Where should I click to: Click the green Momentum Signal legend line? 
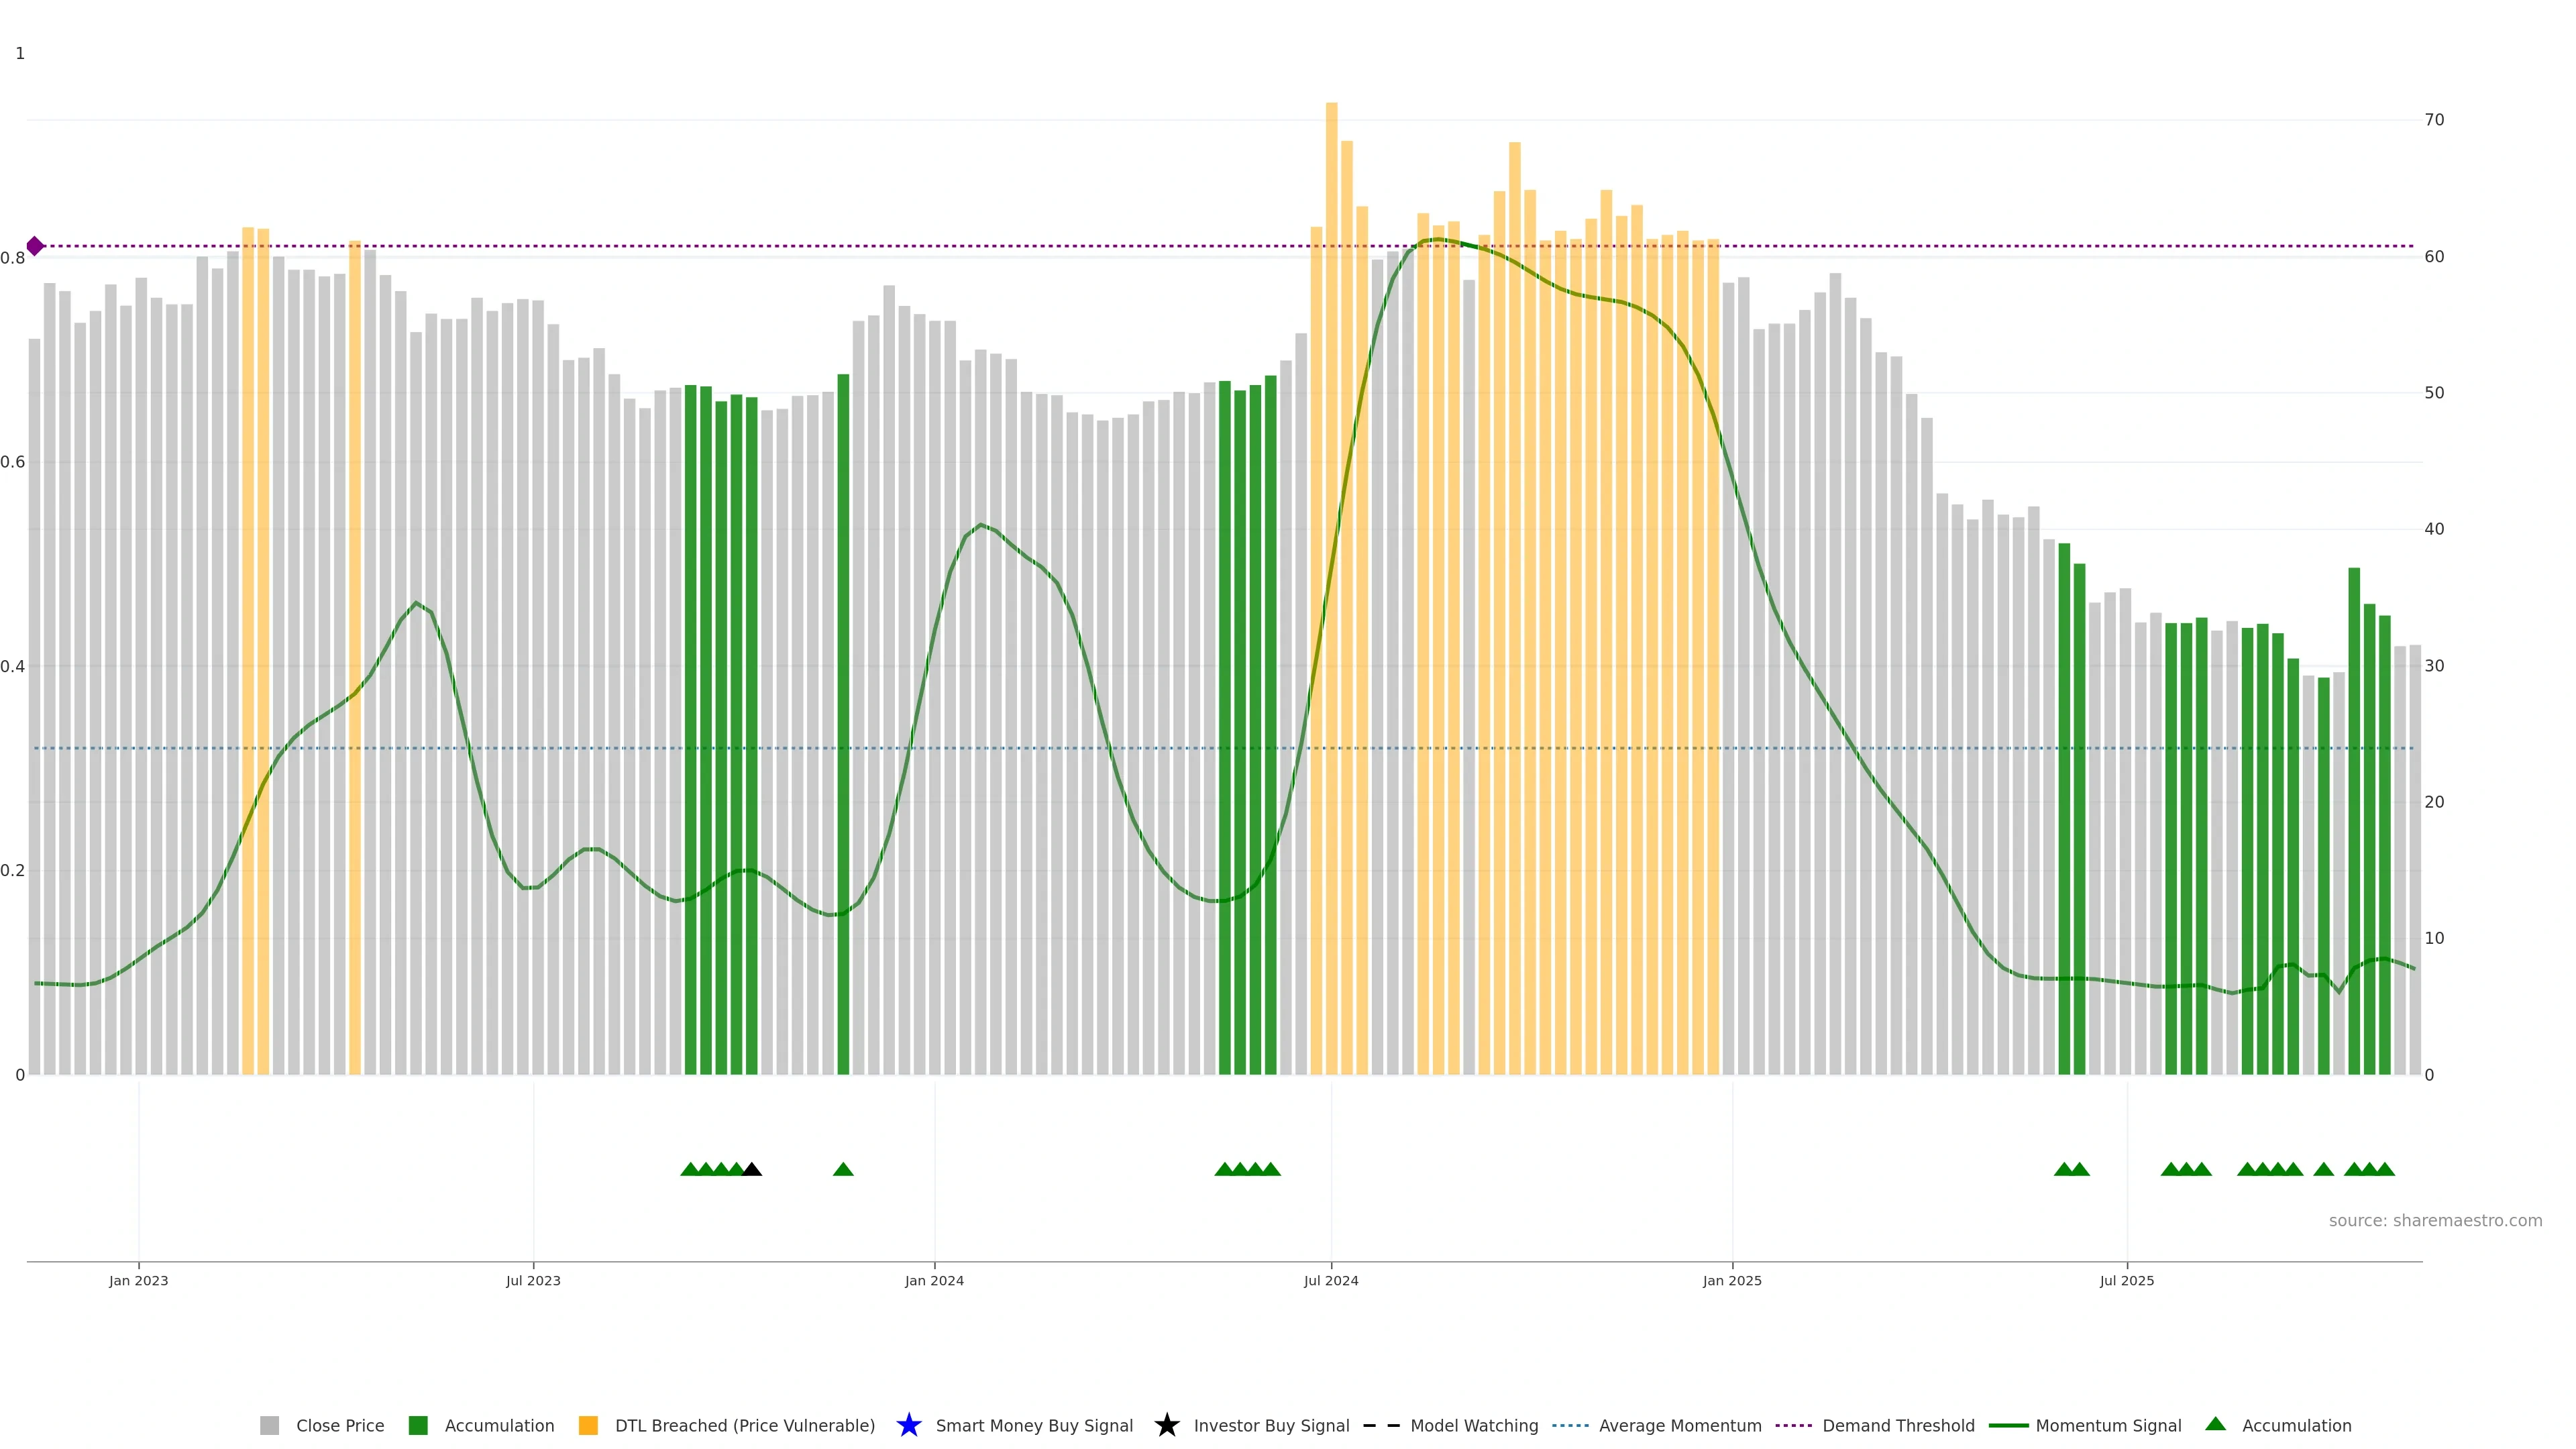pos(2008,1425)
